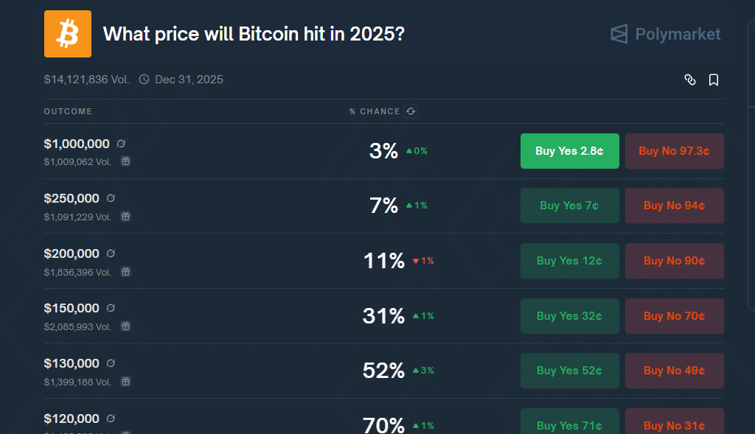
Task: Click the Bitcoin logo thumbnail
Action: coord(67,34)
